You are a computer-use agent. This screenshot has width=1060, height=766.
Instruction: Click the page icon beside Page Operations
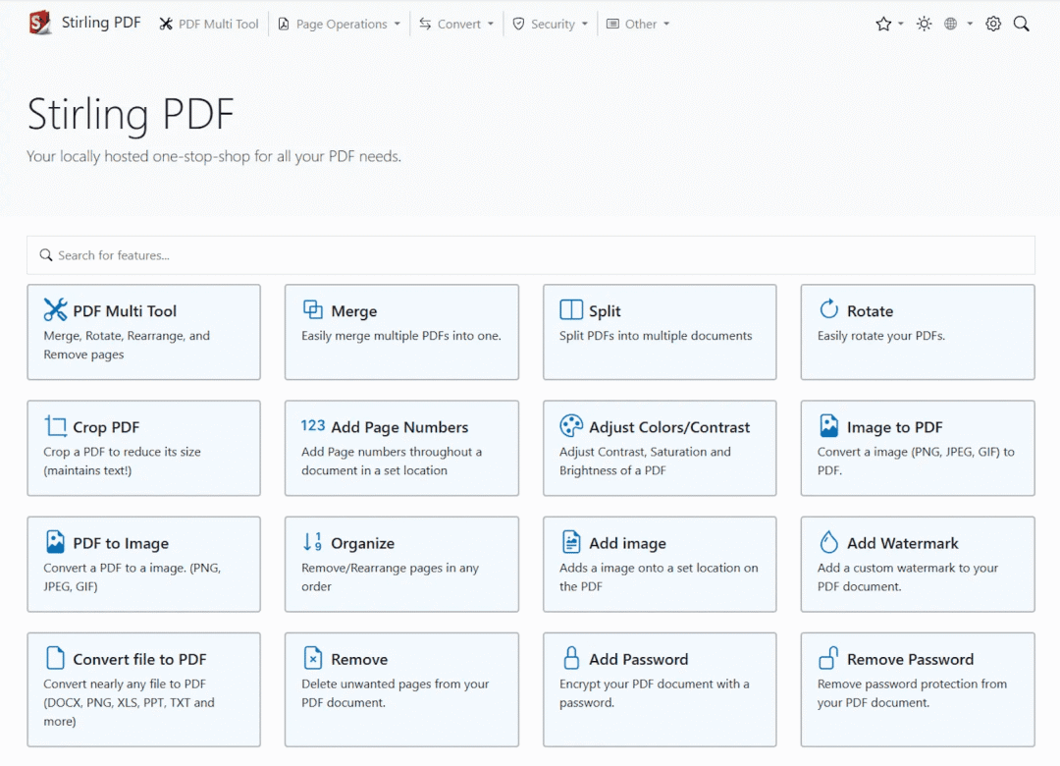[284, 24]
